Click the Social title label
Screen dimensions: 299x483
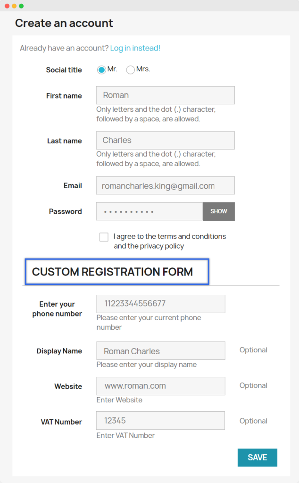point(64,70)
